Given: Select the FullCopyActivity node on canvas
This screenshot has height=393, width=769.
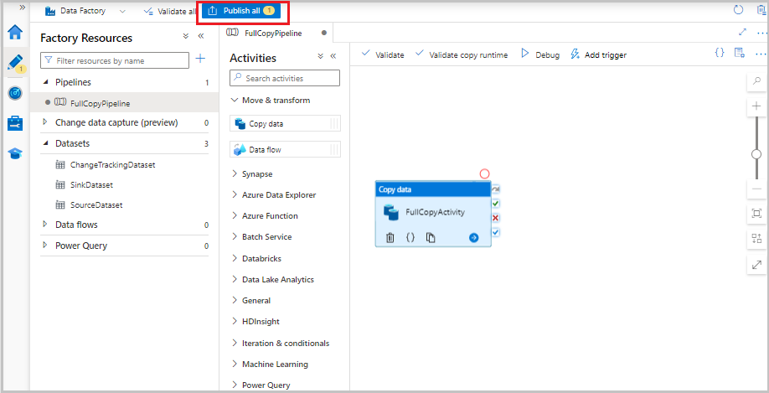Looking at the screenshot, I should click(433, 215).
